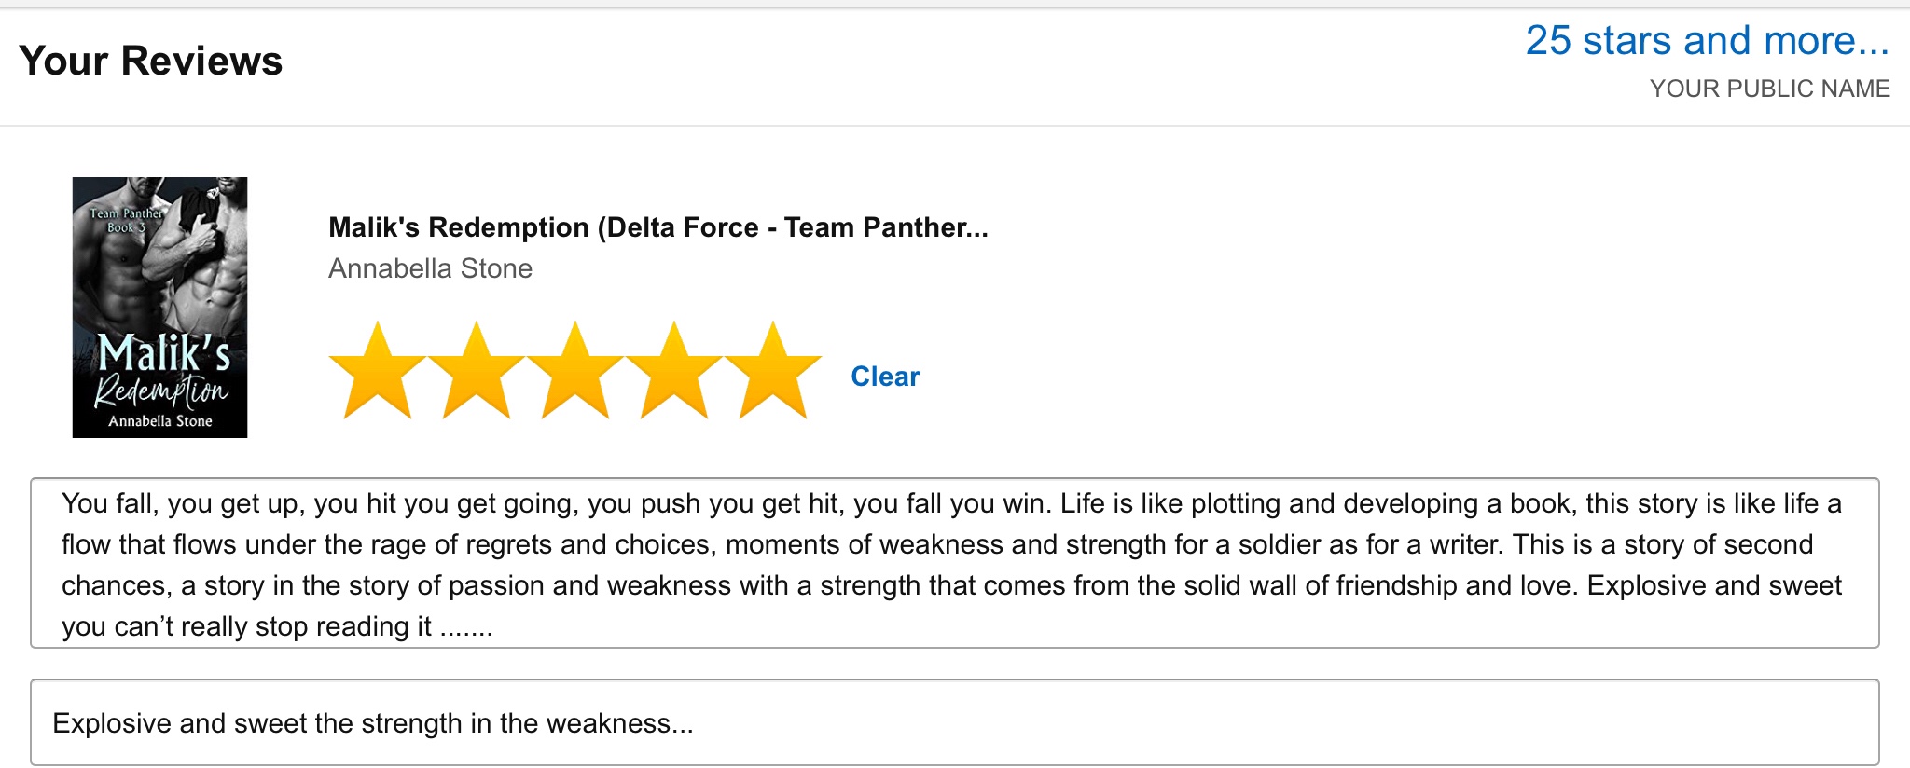Click the Malik's Redemption book cover
This screenshot has height=768, width=1910.
[159, 308]
